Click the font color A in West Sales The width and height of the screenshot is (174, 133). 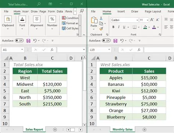154,27
